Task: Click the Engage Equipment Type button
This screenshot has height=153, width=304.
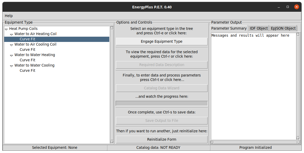Action: tap(162, 41)
